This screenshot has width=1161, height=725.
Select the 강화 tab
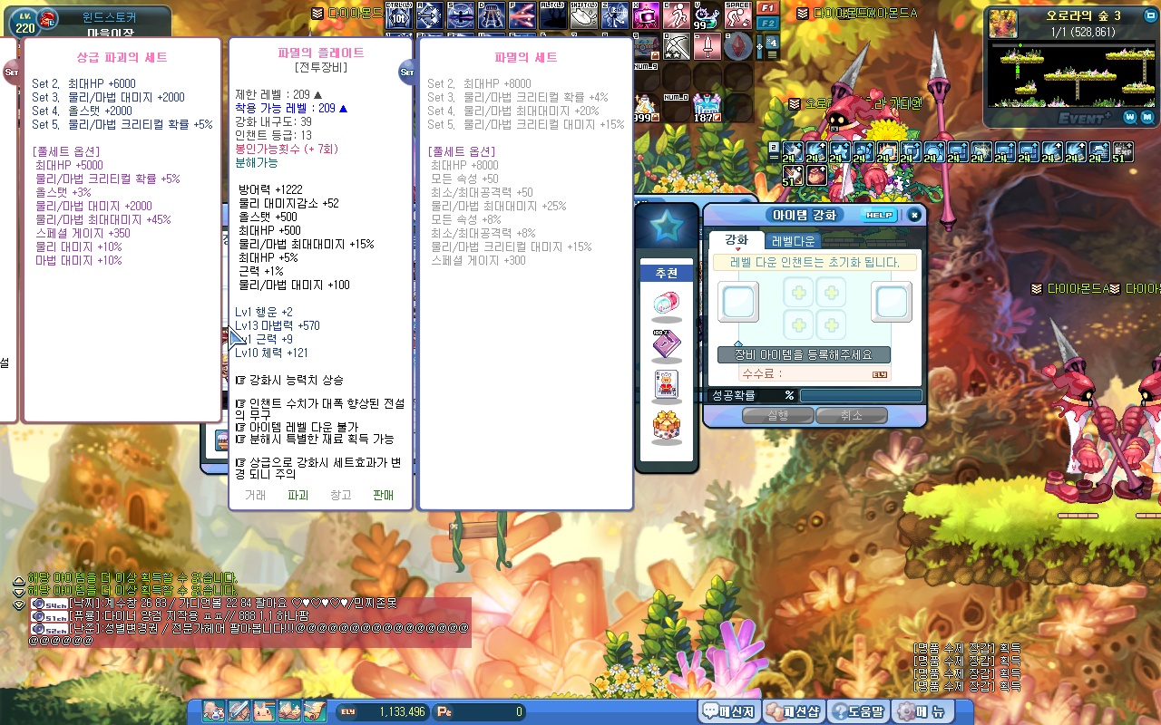(737, 240)
